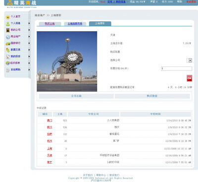Click the cash icon for 国家银行
Image resolution: width=198 pixels, height=182 pixels.
click(x=8, y=44)
